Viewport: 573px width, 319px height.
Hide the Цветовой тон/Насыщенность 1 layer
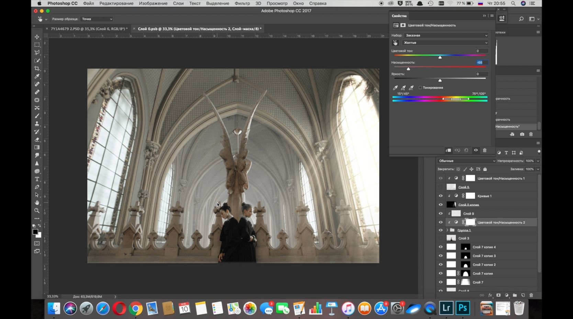tap(441, 178)
